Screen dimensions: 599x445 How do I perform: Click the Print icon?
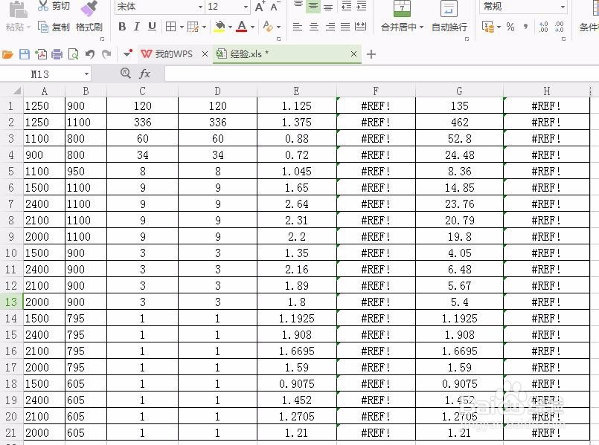click(x=57, y=54)
